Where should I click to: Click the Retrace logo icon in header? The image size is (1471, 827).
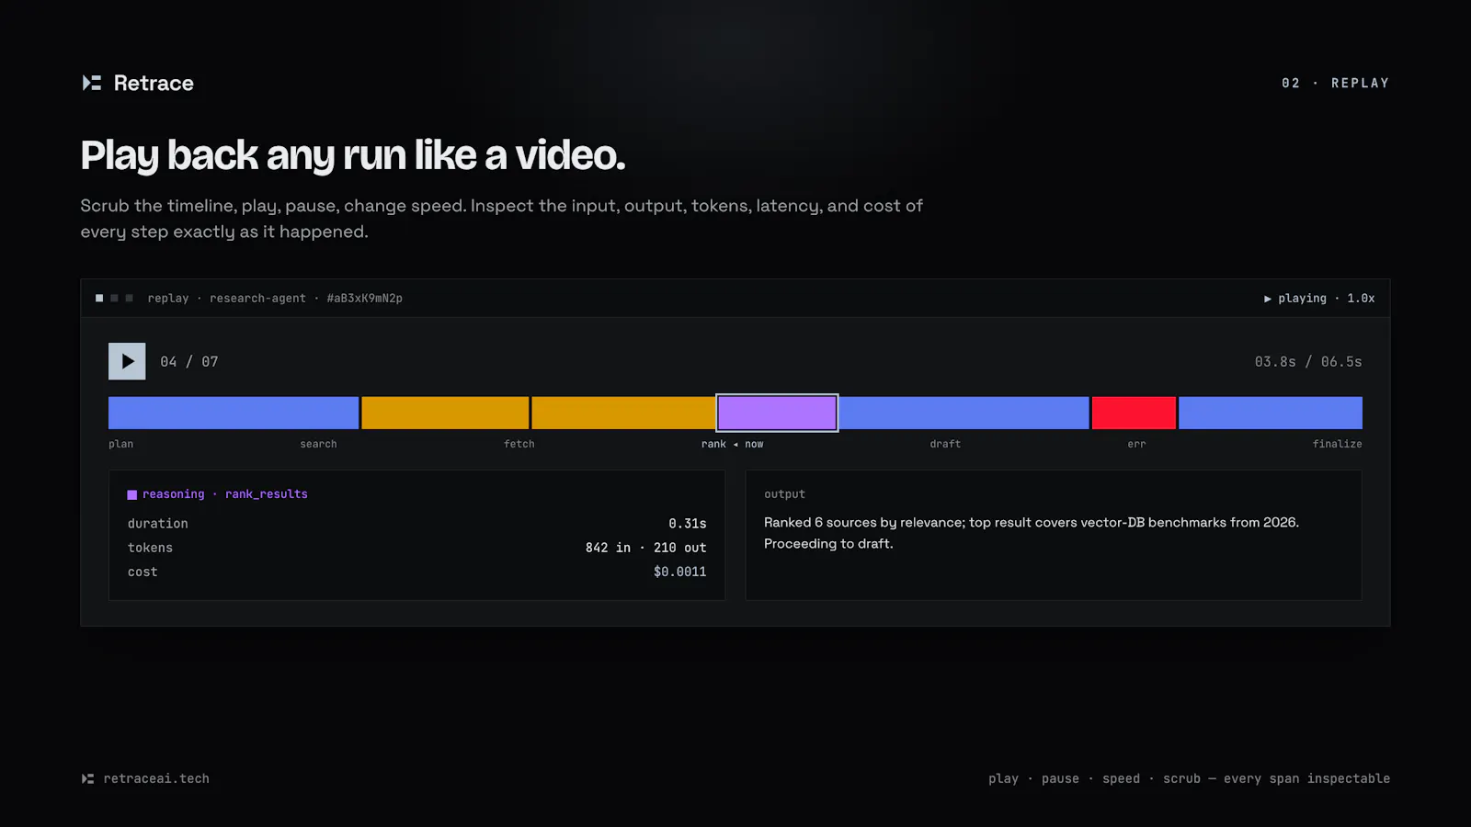pos(92,83)
